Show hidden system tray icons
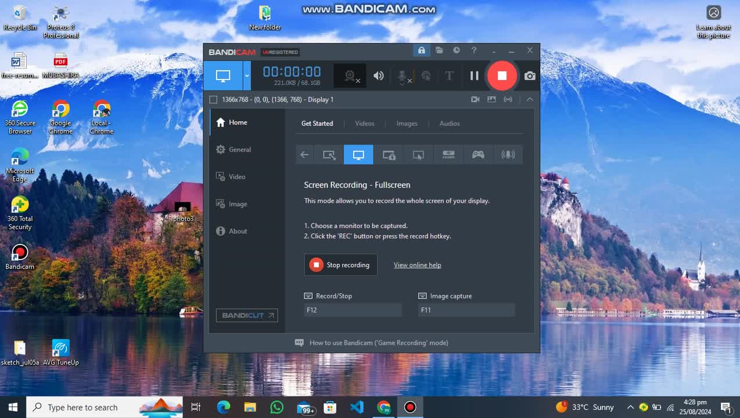740x418 pixels. [x=630, y=407]
